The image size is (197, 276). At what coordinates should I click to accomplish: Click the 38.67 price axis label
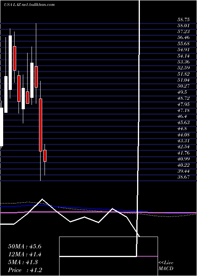pos(183,177)
